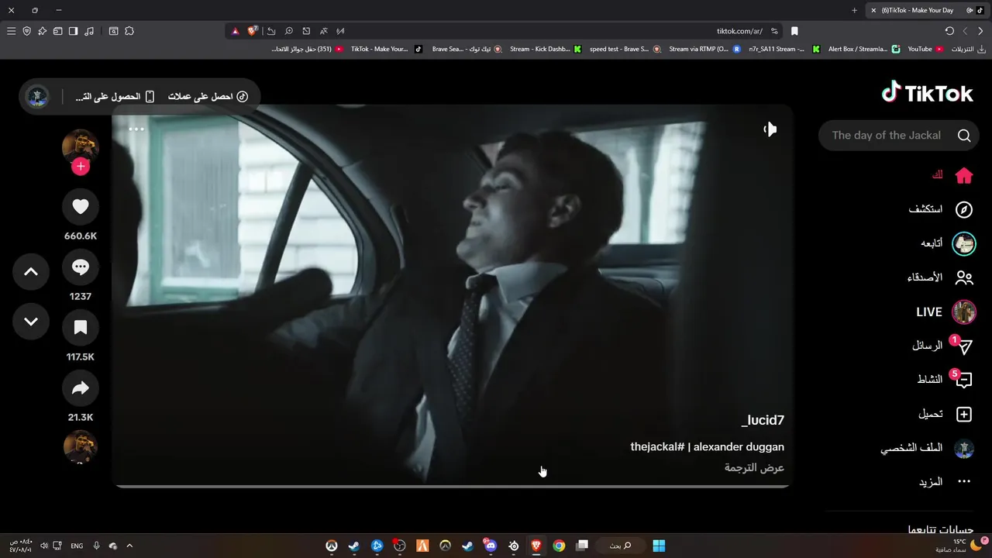Open Activity with the 5 badge
Viewport: 992px width, 558px height.
[963, 380]
